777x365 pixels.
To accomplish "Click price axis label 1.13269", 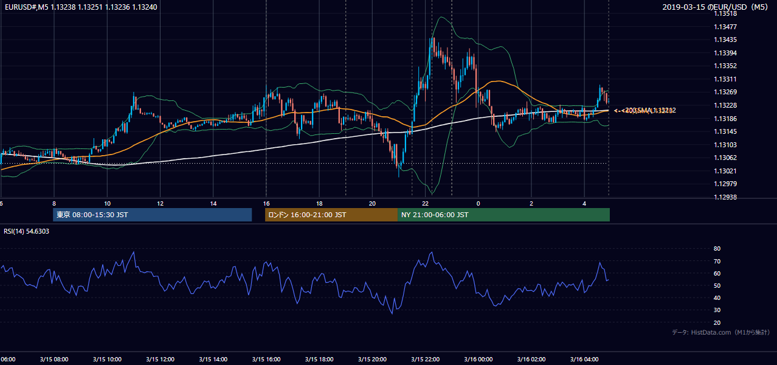I will [726, 92].
